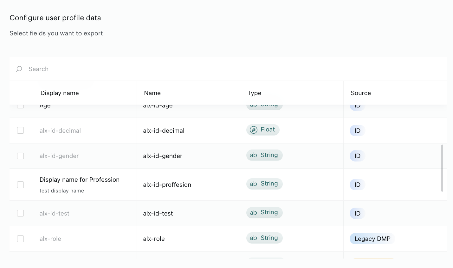The width and height of the screenshot is (453, 268).
Task: Click grey display name alx-id-decimal
Action: [x=60, y=131]
